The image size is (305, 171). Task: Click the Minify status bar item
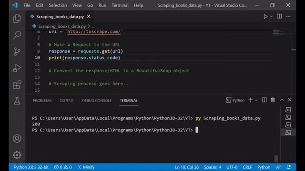coord(86,167)
